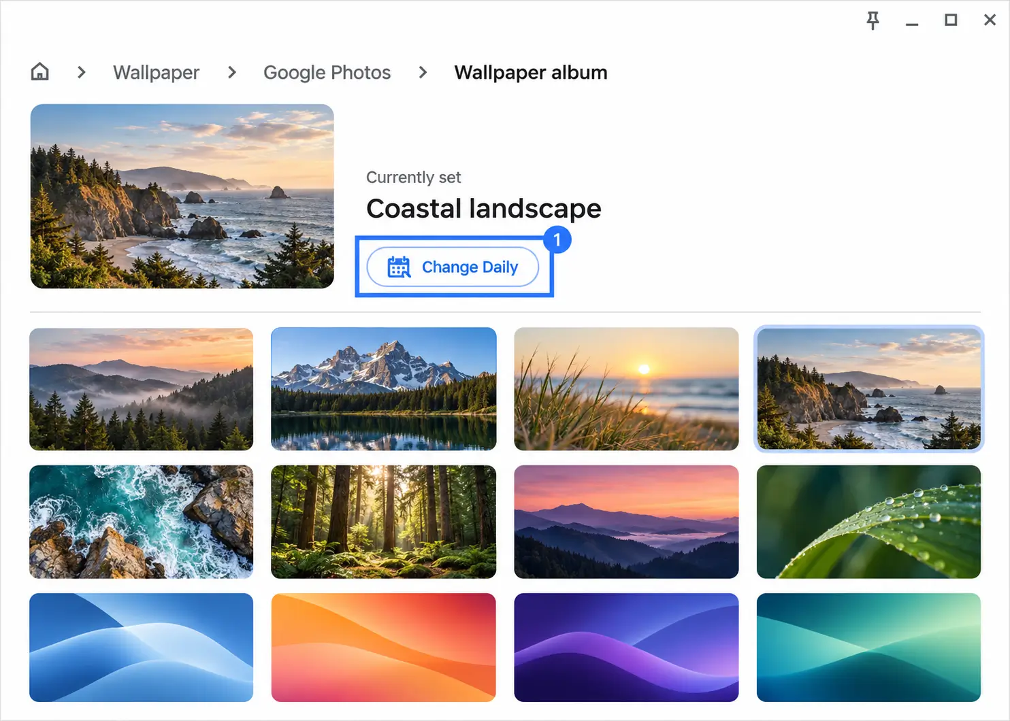Navigate to the Wallpaper breadcrumb
Screen dimensions: 1010x721
[x=156, y=72]
